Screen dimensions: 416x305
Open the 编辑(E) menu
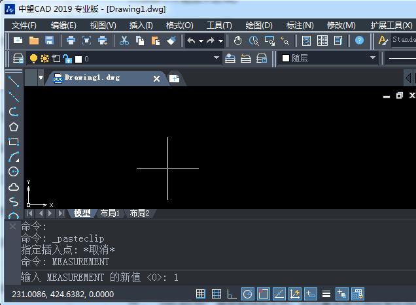tap(63, 25)
